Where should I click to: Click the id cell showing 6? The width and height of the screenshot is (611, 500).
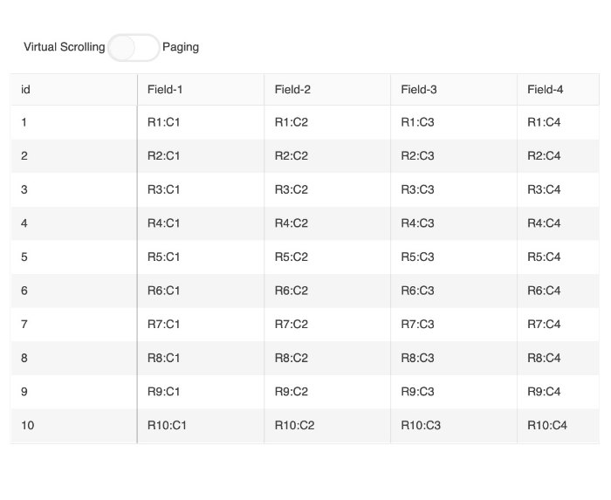click(74, 291)
